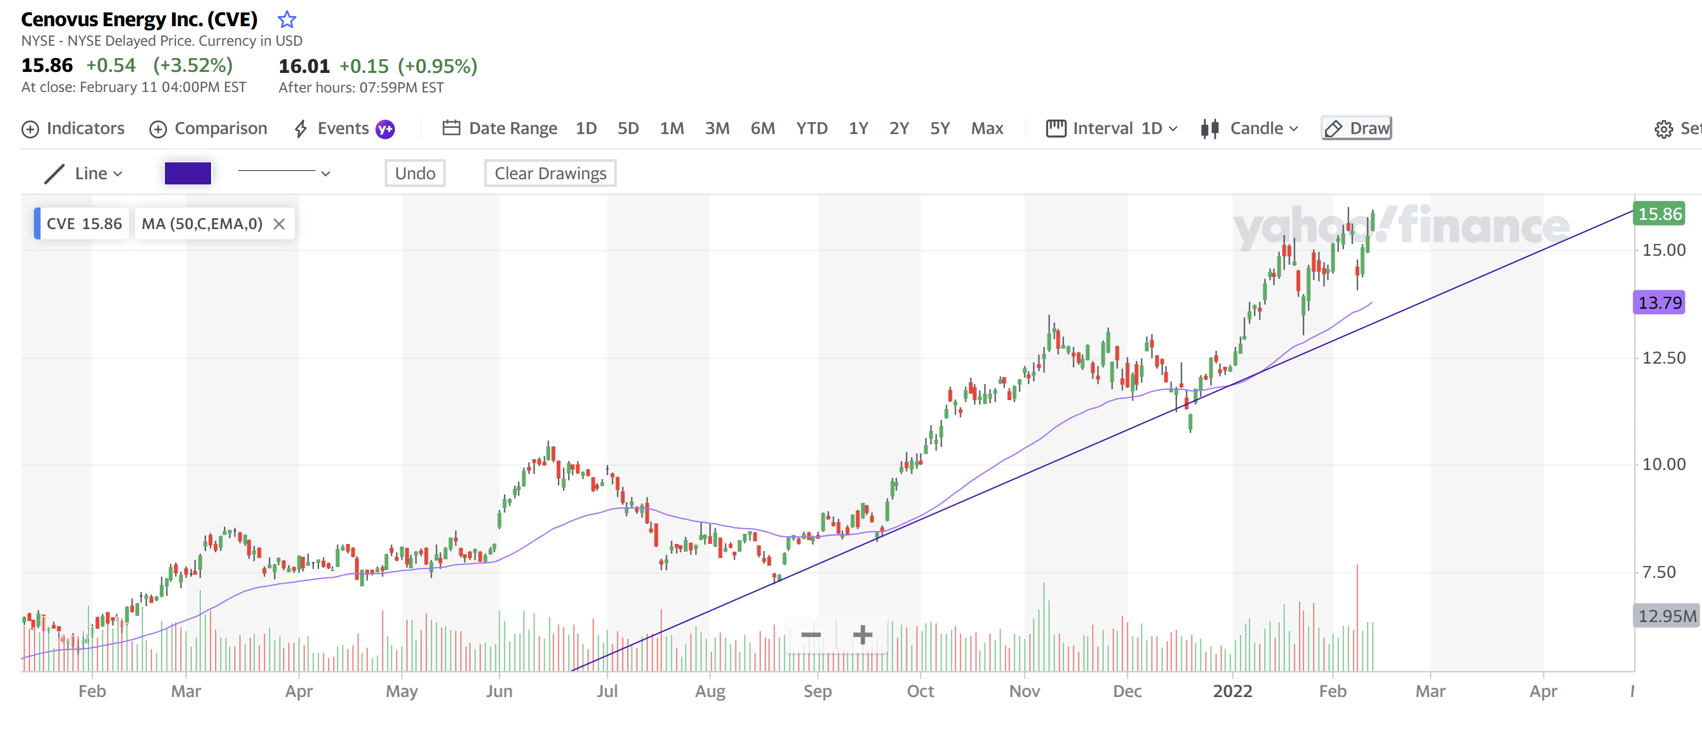1702x734 pixels.
Task: Open the purple line color swatch
Action: click(x=187, y=173)
